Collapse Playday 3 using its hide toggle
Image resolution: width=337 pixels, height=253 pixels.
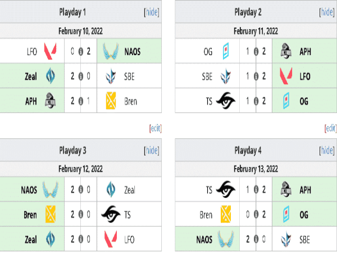152,150
